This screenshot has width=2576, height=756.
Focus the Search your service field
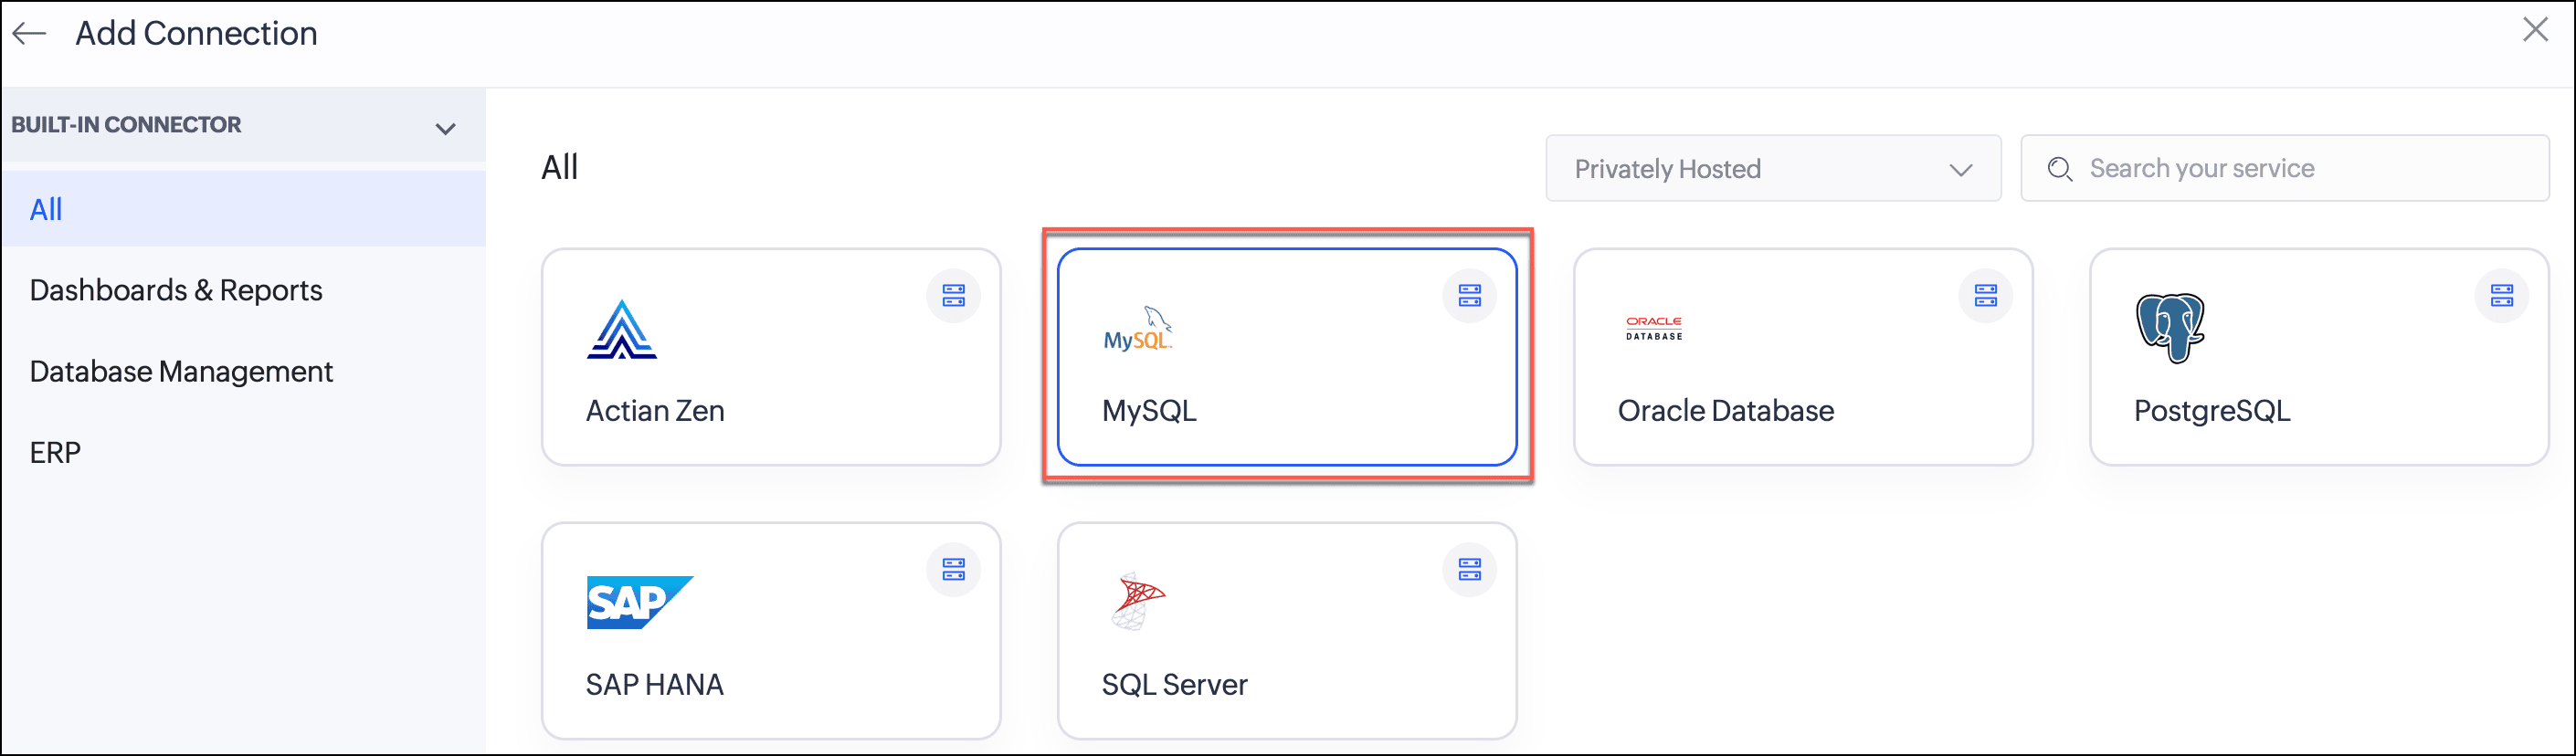click(x=2285, y=168)
